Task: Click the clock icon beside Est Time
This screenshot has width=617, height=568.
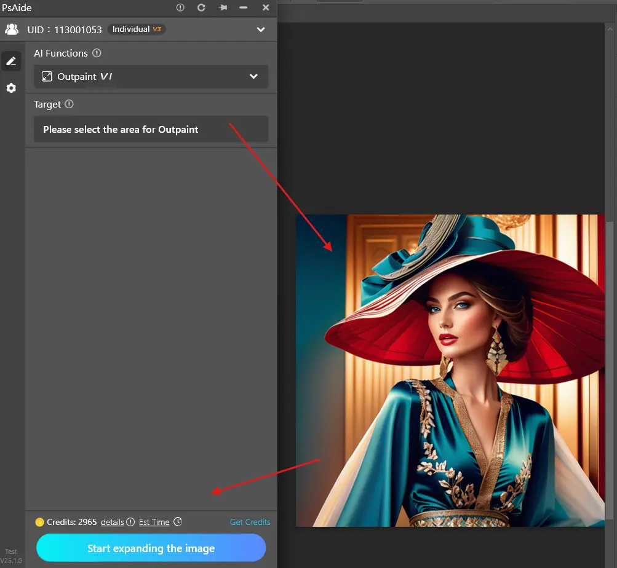Action: click(178, 522)
